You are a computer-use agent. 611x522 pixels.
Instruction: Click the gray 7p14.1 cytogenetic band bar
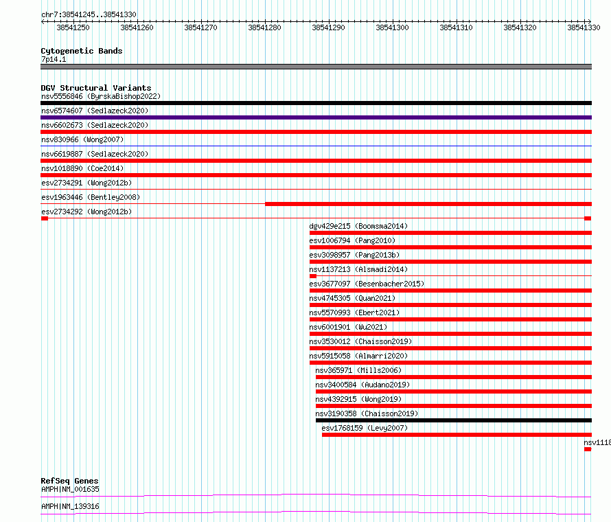(x=316, y=67)
